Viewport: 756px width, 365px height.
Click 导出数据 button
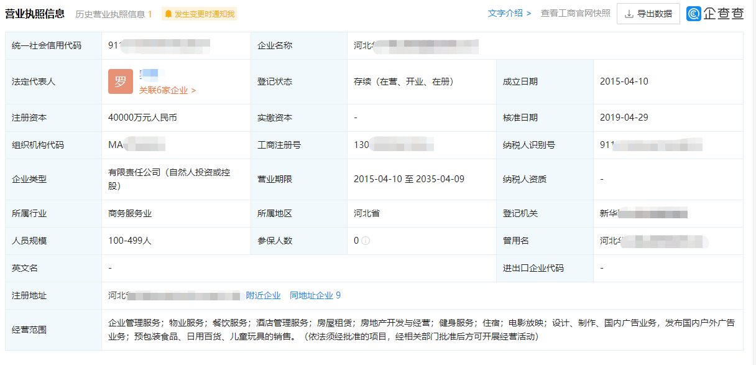[648, 14]
